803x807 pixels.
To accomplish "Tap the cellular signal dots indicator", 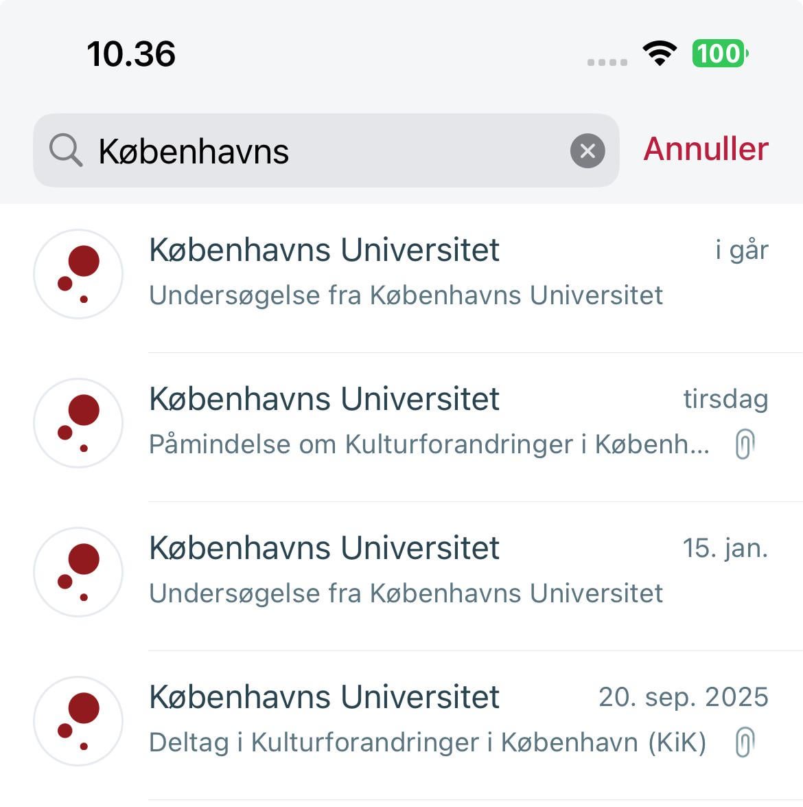I will 607,62.
